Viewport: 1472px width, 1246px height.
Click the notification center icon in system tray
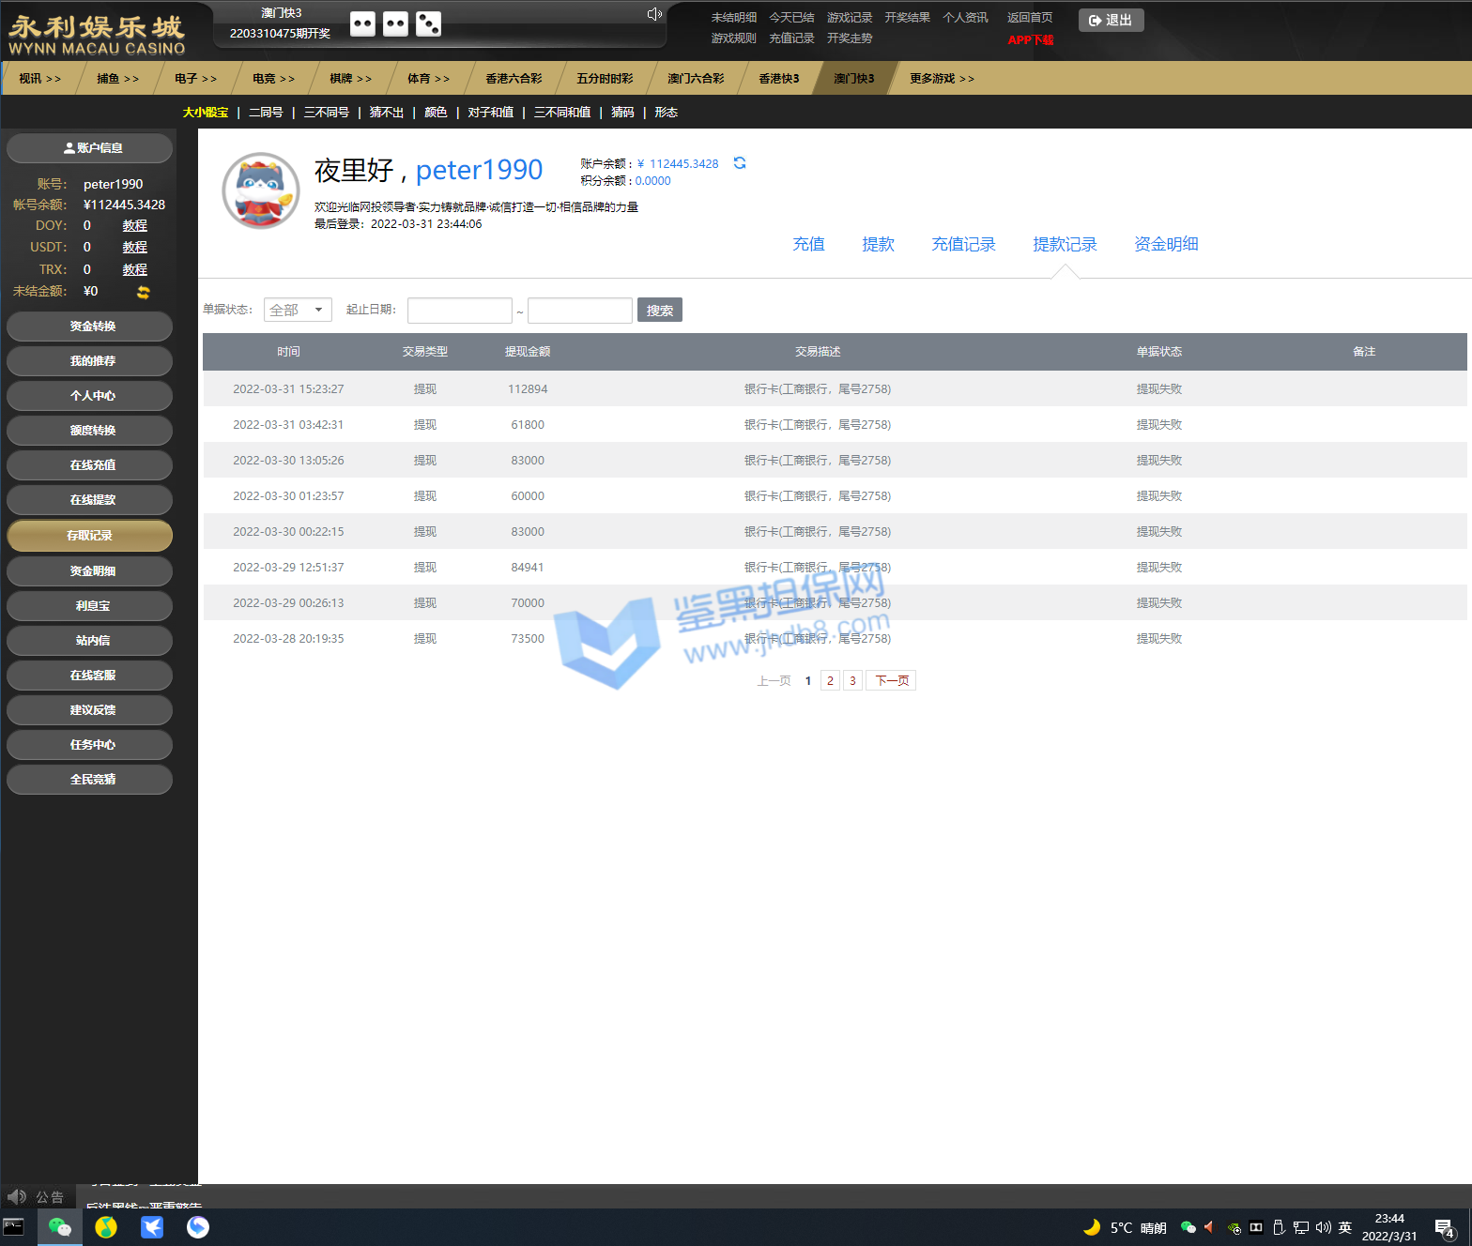(x=1445, y=1227)
